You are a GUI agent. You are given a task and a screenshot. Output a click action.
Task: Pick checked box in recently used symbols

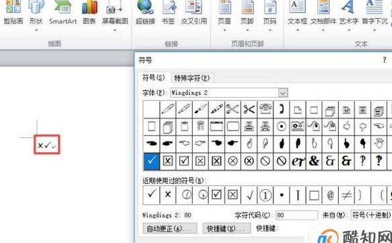click(216, 195)
